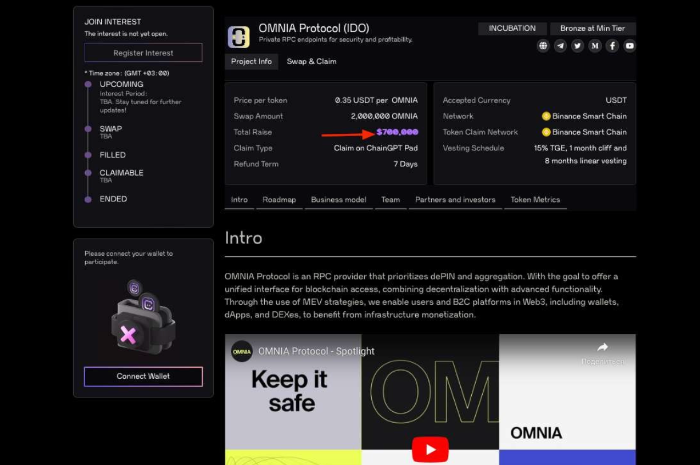The height and width of the screenshot is (465, 700).
Task: Switch to the Swap & Claim tab
Action: pyautogui.click(x=312, y=61)
